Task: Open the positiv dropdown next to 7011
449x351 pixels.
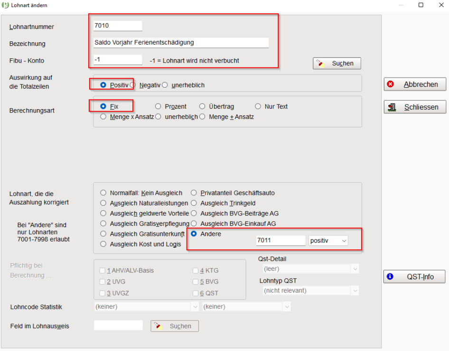Action: tap(328, 240)
